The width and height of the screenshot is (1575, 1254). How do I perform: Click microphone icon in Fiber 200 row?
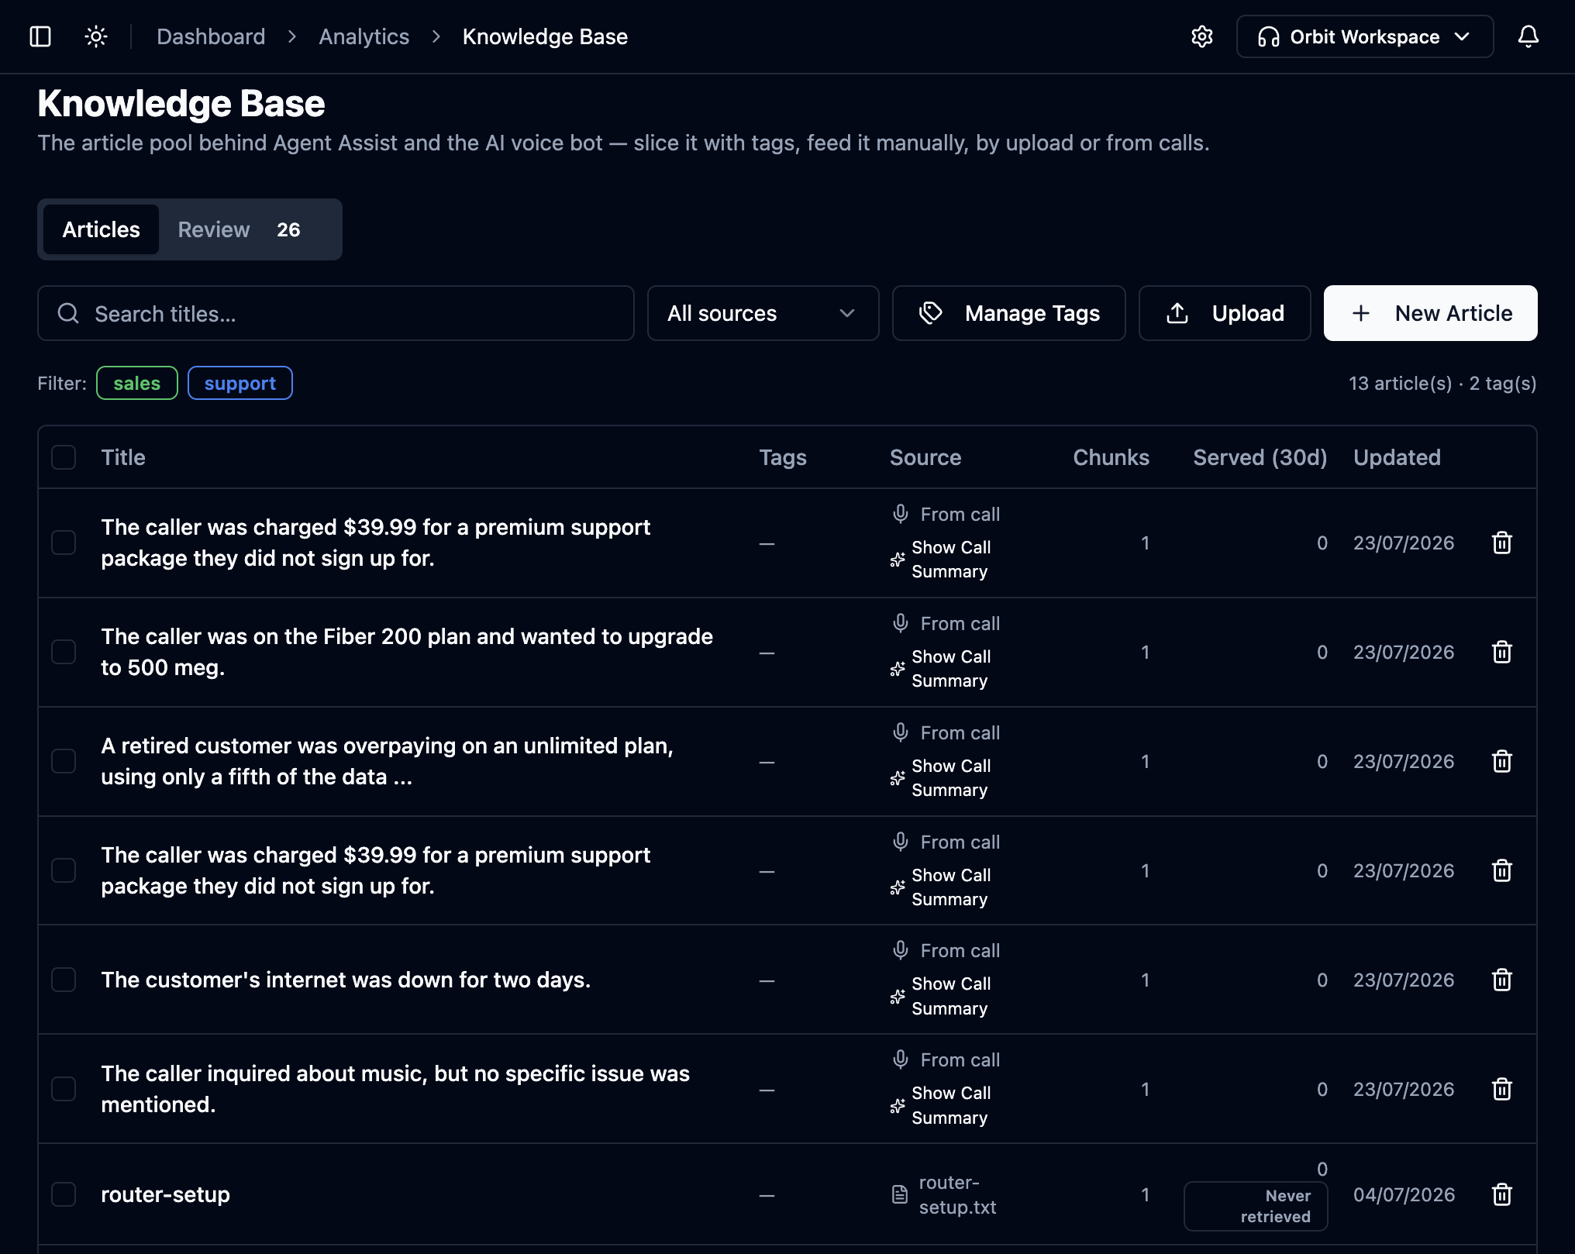[x=900, y=623]
